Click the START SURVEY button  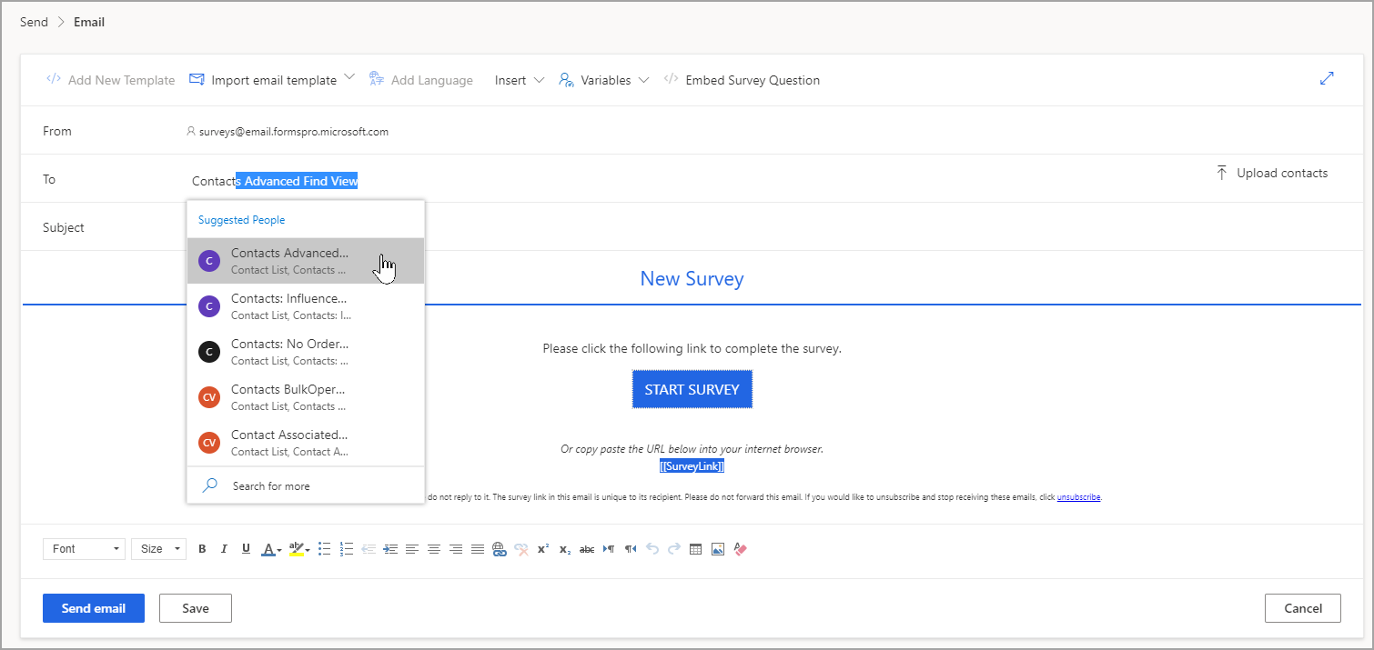point(692,389)
